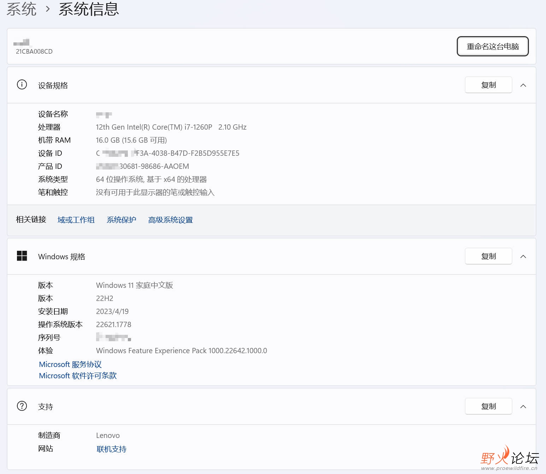Click the question mark icon beside 支持
The height and width of the screenshot is (474, 546).
point(22,406)
